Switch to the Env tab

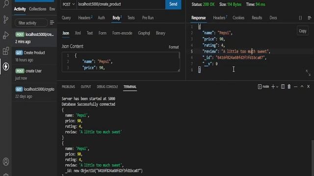point(52,9)
